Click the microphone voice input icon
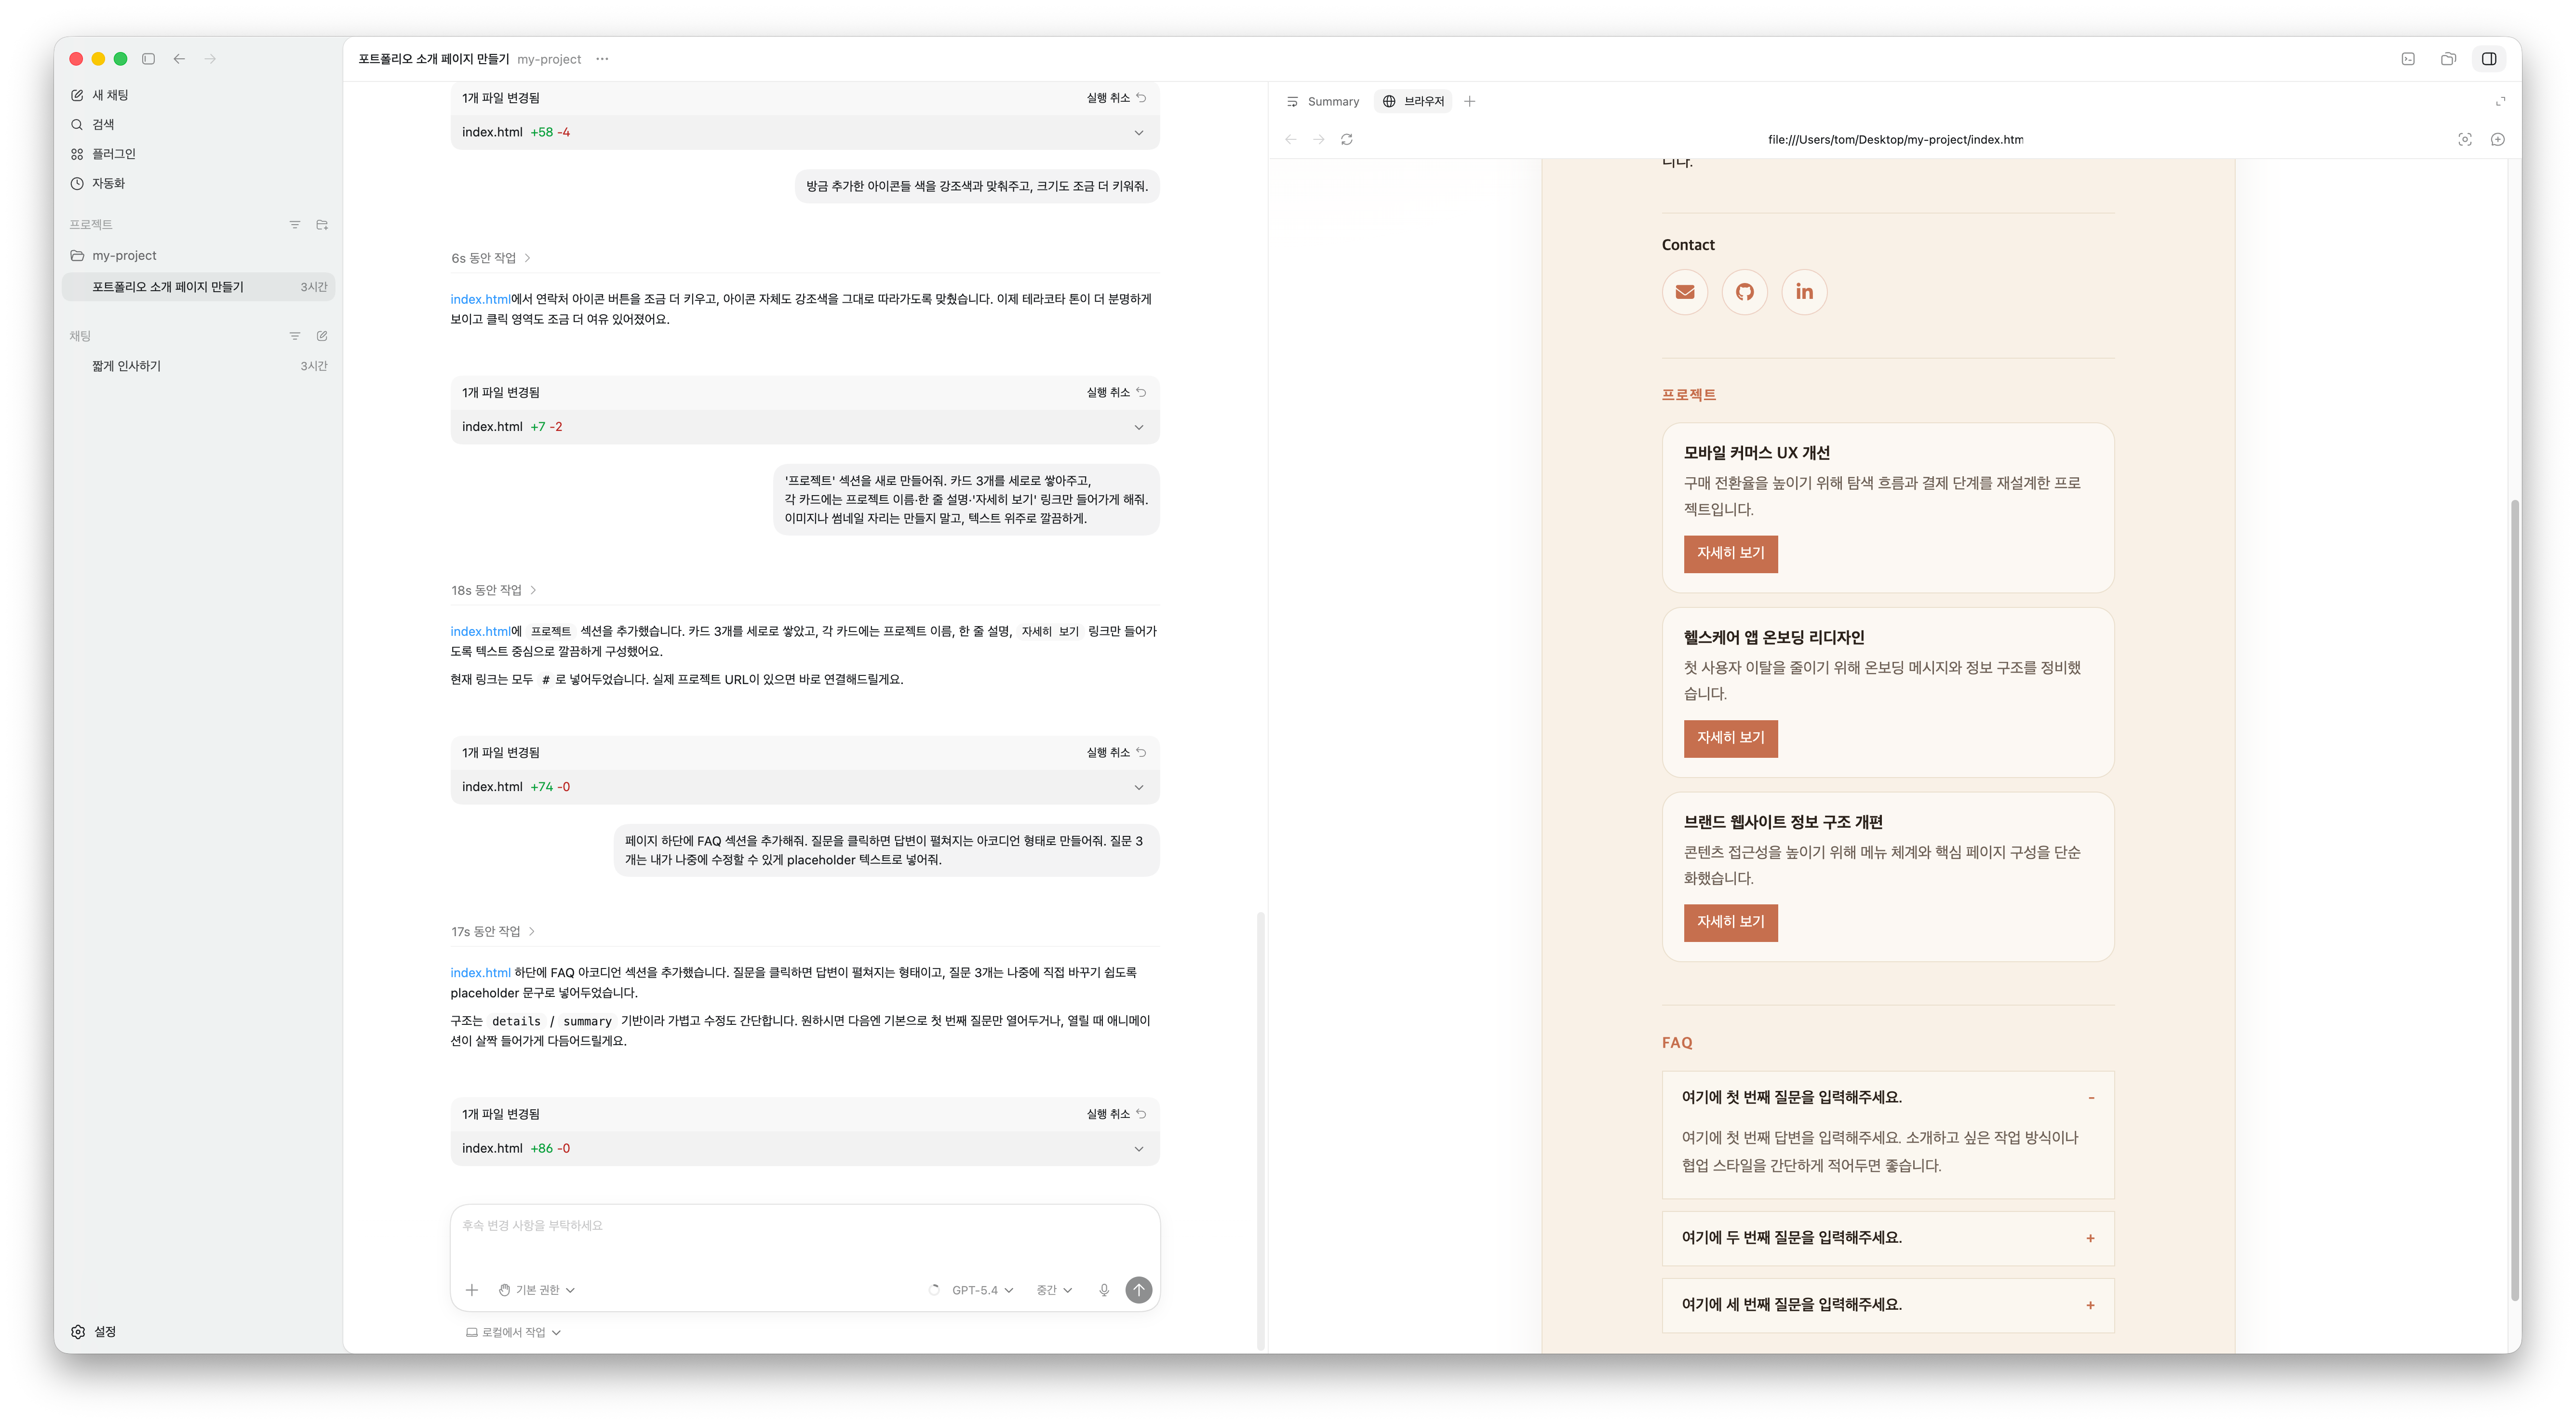2576x1425 pixels. tap(1104, 1290)
